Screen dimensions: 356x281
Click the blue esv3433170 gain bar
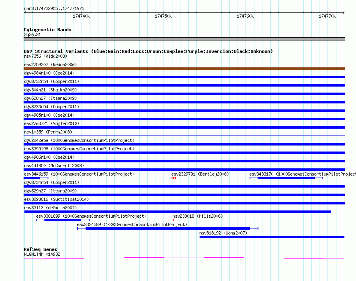click(286, 178)
